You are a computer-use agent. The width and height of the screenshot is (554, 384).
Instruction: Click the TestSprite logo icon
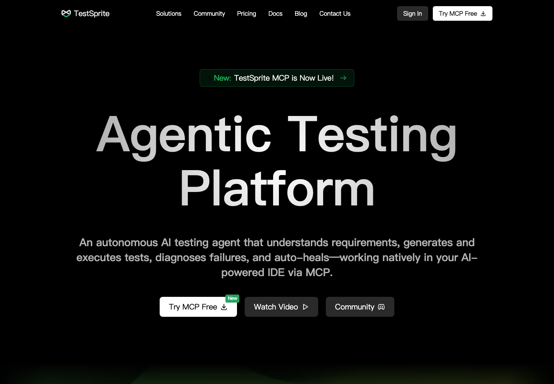[x=66, y=13]
